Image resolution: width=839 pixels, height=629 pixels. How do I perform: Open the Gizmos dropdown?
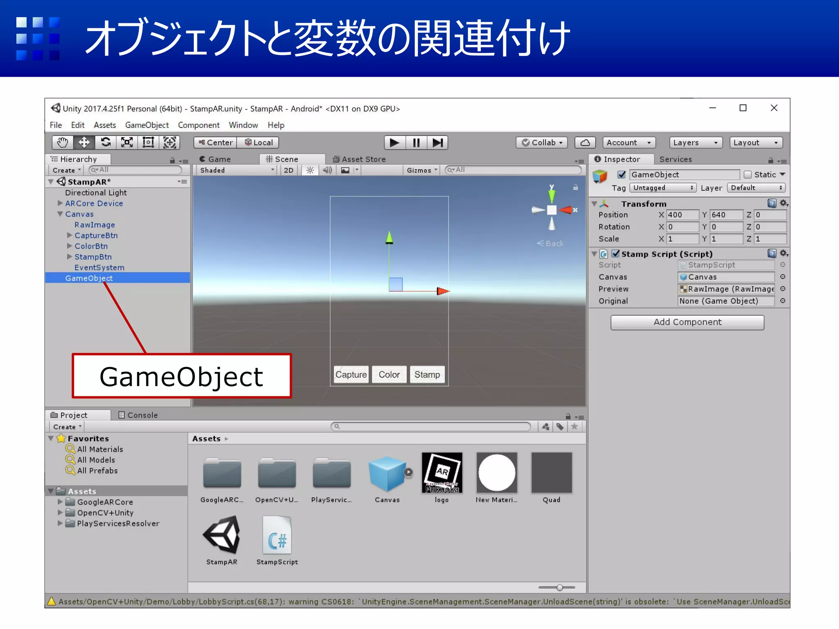[422, 170]
